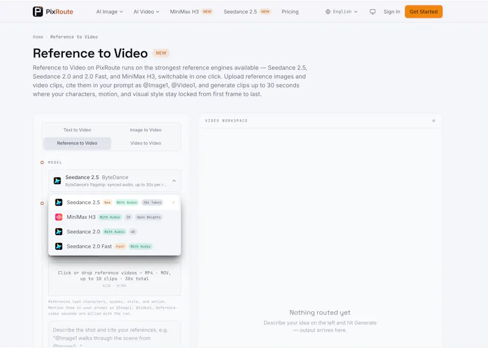Click the Seedance 2.5 icon in list
This screenshot has height=348, width=488.
click(59, 203)
